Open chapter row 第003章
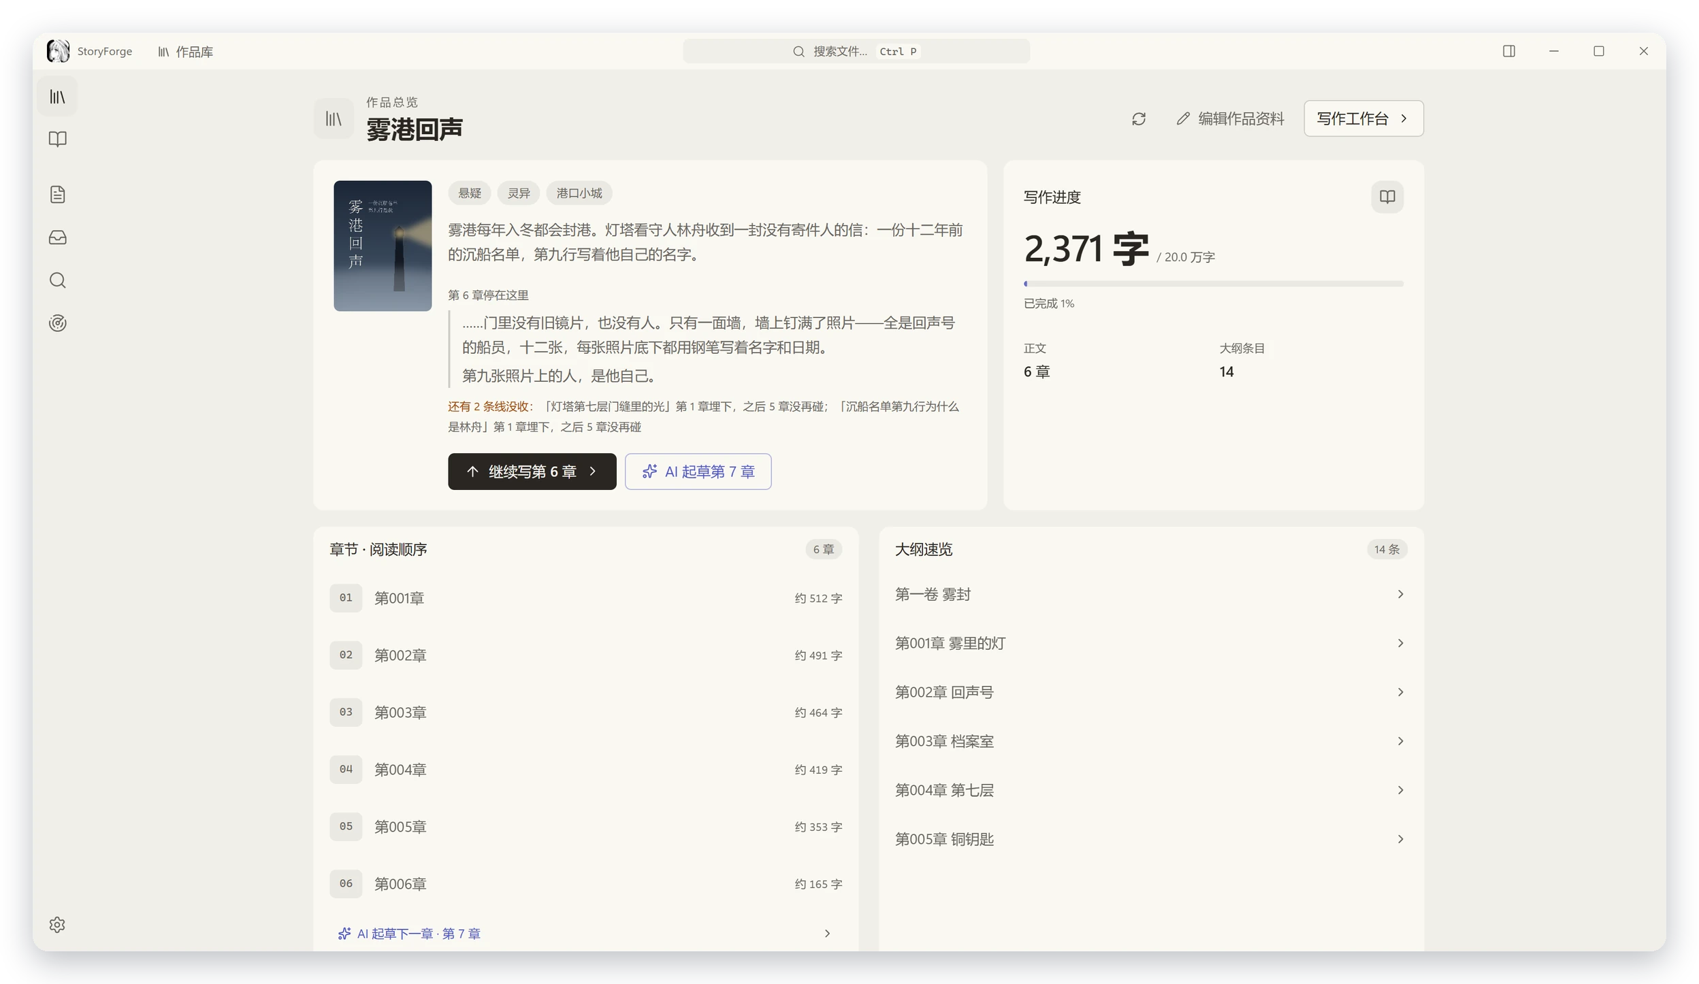 point(585,712)
